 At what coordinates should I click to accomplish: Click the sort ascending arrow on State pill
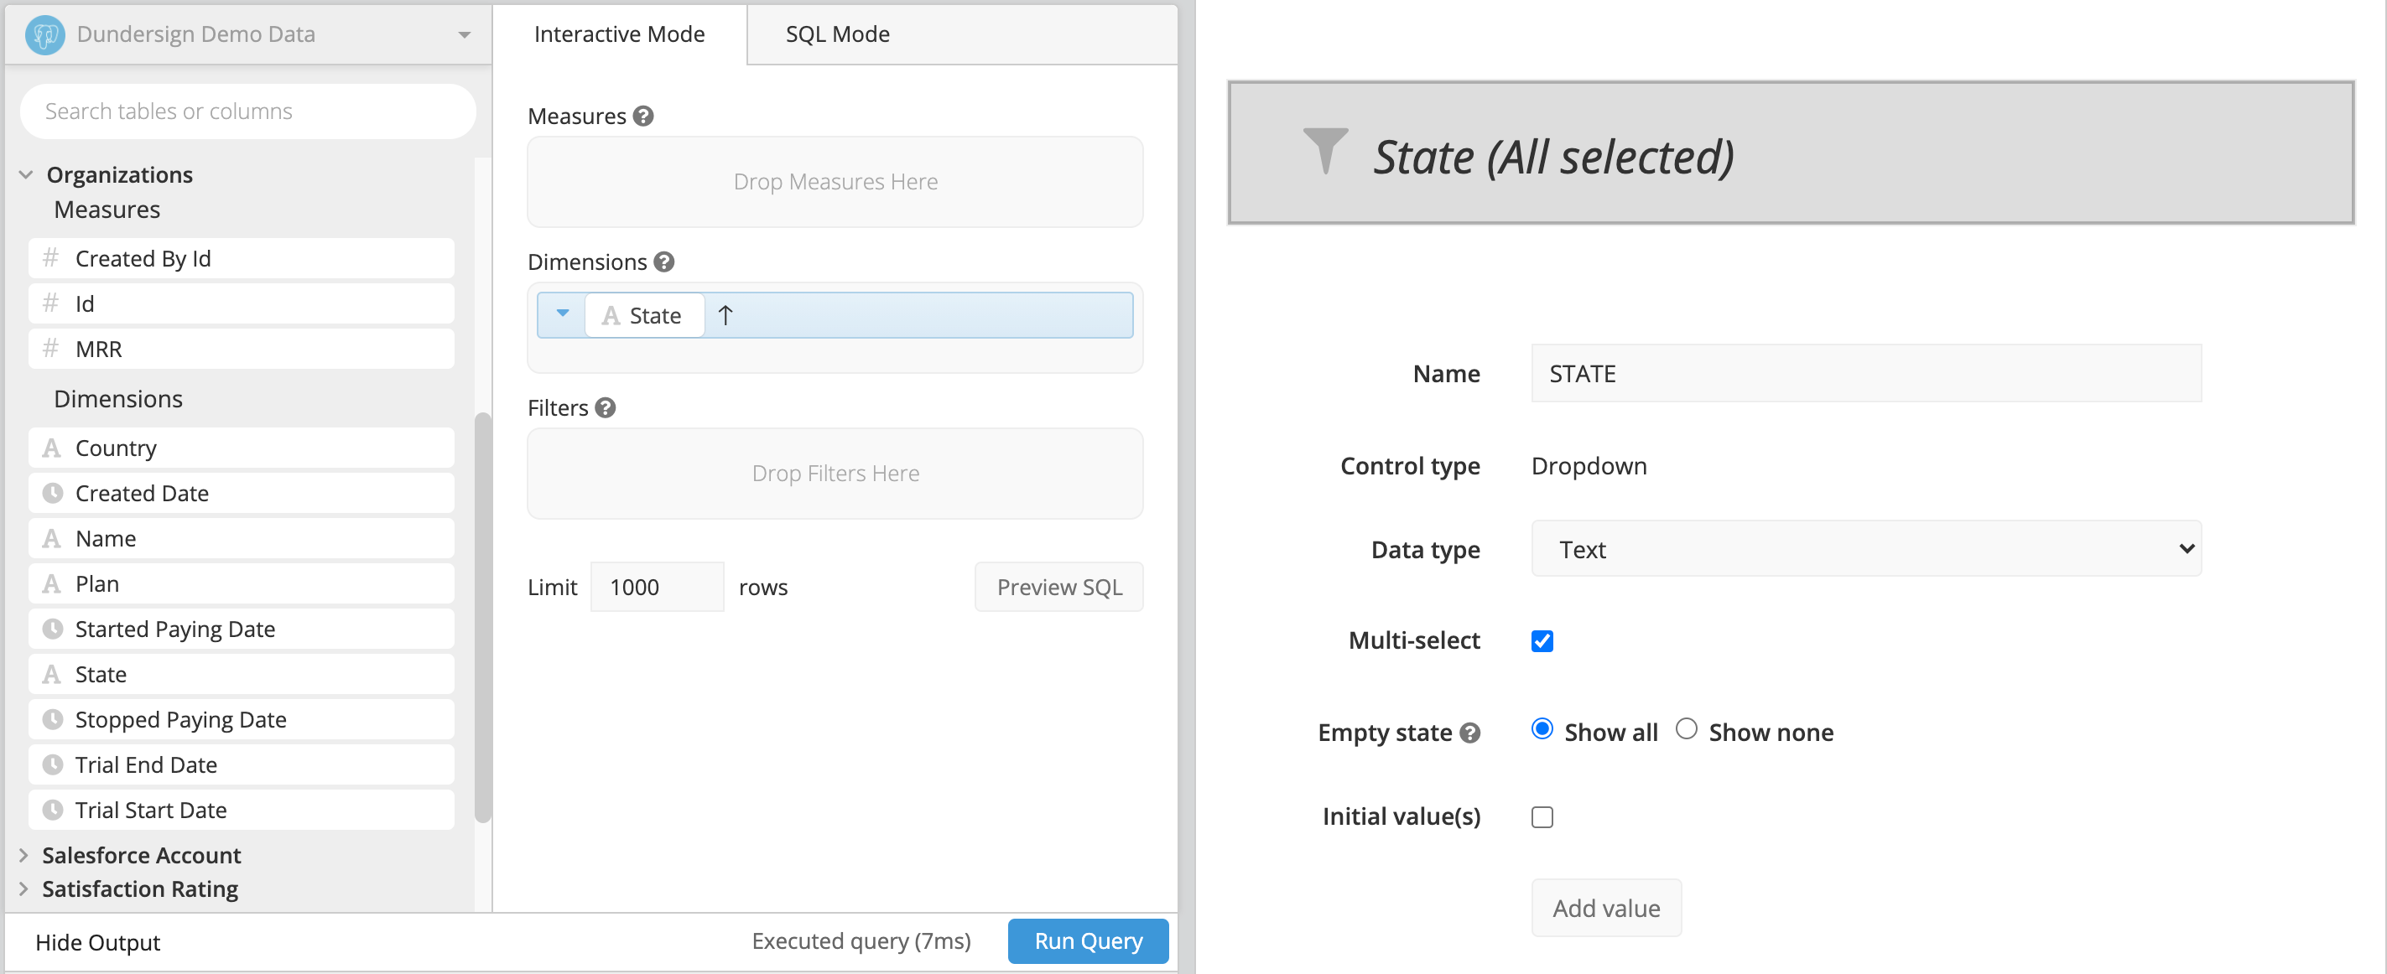click(725, 316)
